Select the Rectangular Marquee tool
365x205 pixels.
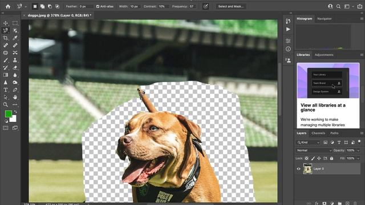[15, 23]
